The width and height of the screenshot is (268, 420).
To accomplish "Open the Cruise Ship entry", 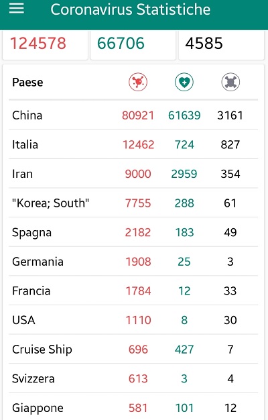I will (133, 350).
